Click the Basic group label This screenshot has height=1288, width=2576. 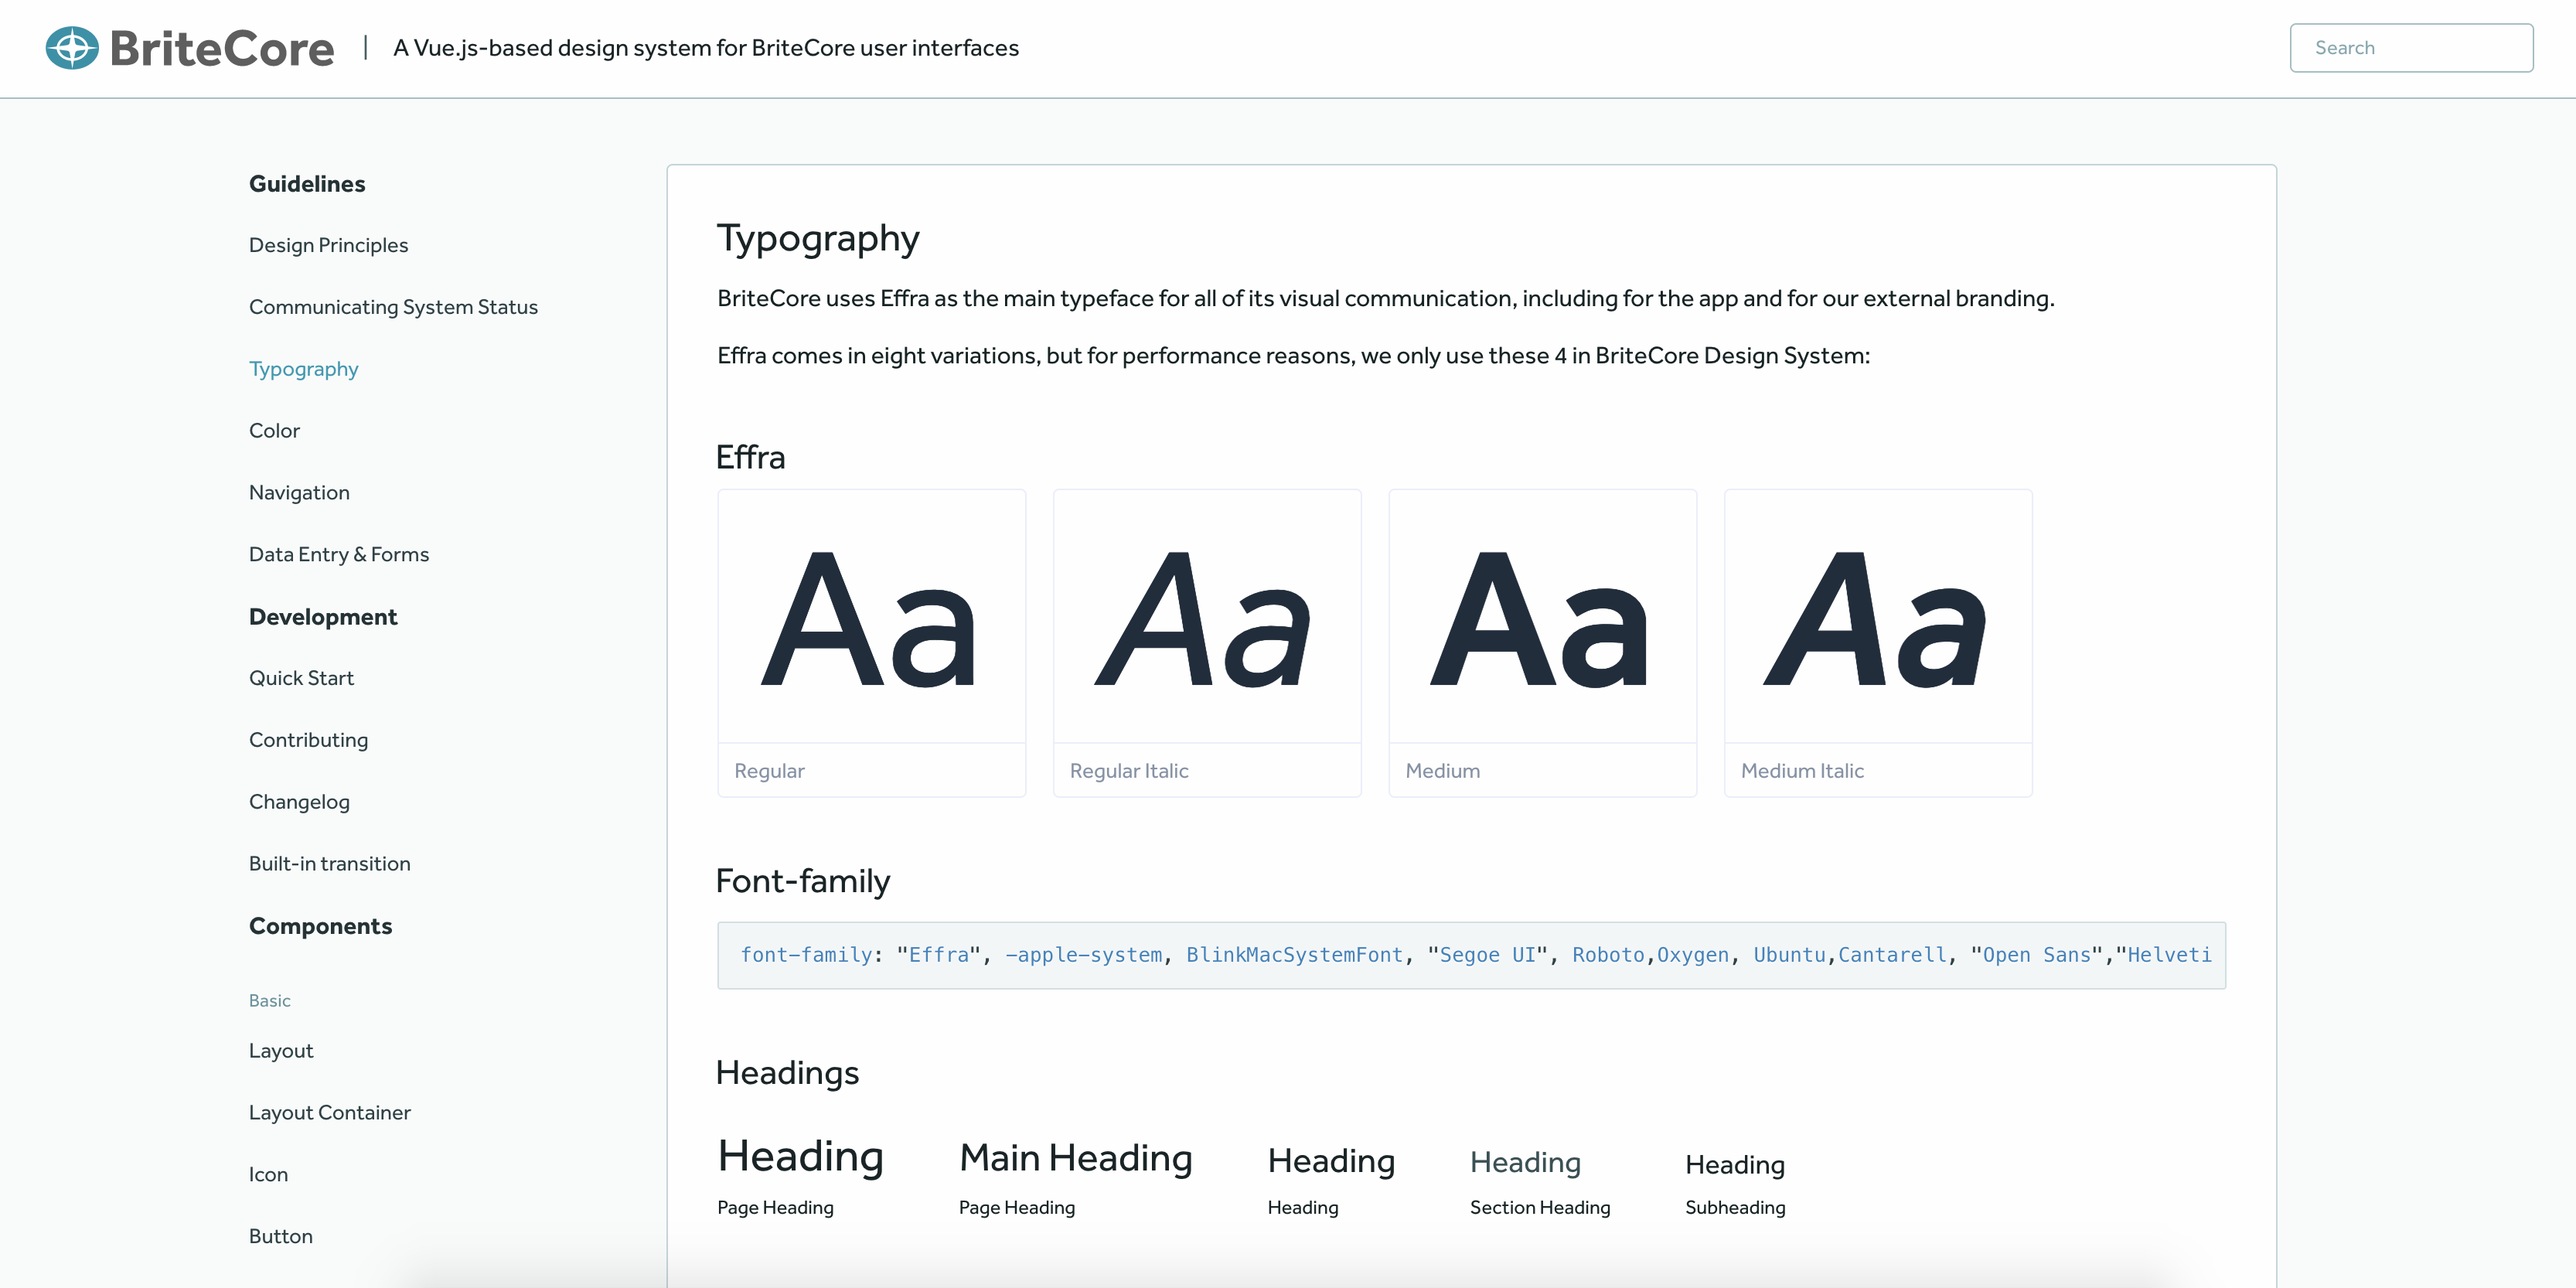click(269, 1001)
